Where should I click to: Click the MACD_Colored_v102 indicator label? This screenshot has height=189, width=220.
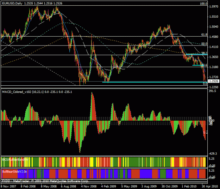tap(37, 92)
